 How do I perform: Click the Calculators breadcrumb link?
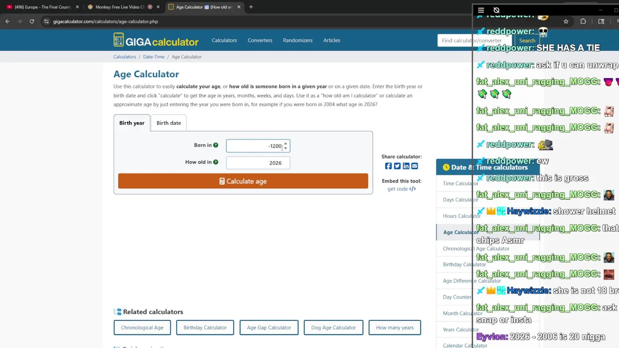(125, 57)
